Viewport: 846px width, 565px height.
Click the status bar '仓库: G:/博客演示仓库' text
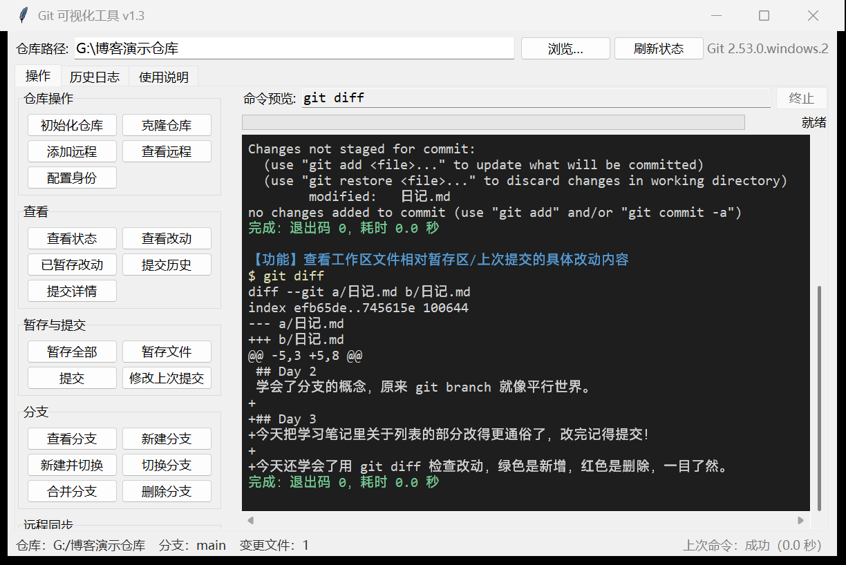tap(81, 546)
